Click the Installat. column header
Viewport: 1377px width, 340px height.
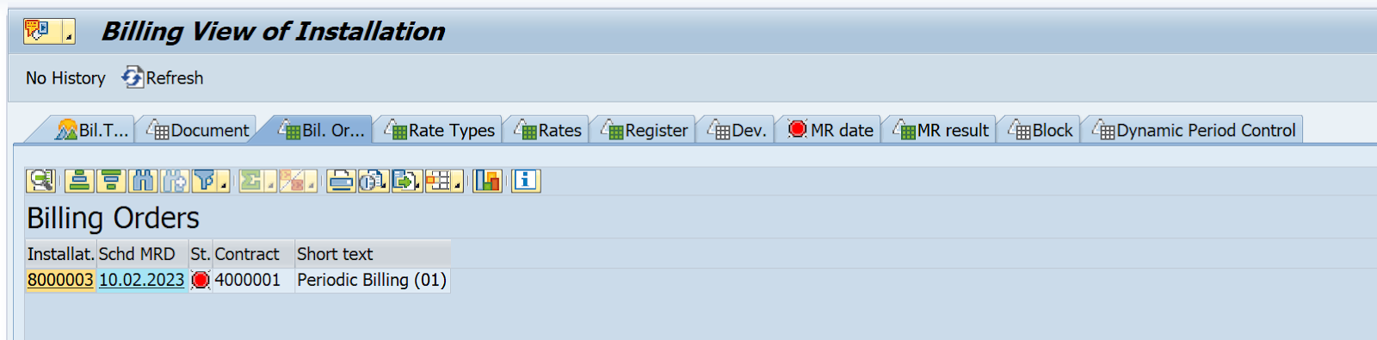click(x=60, y=254)
